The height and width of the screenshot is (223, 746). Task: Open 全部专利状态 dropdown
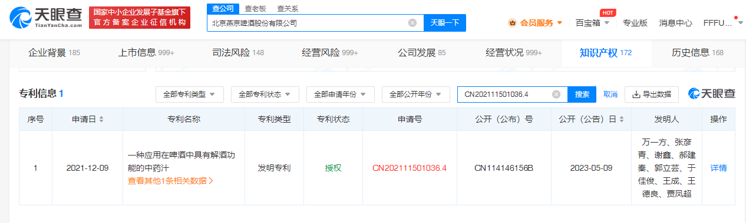[265, 94]
